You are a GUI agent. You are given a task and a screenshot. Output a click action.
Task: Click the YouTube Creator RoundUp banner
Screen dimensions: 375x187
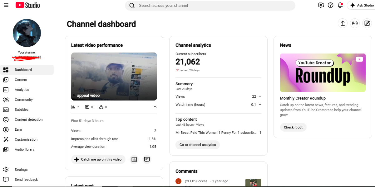323,72
